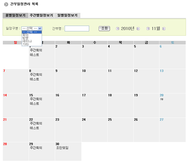Switch to 월별일정보기 tab
The width and height of the screenshot is (187, 161).
click(15, 15)
